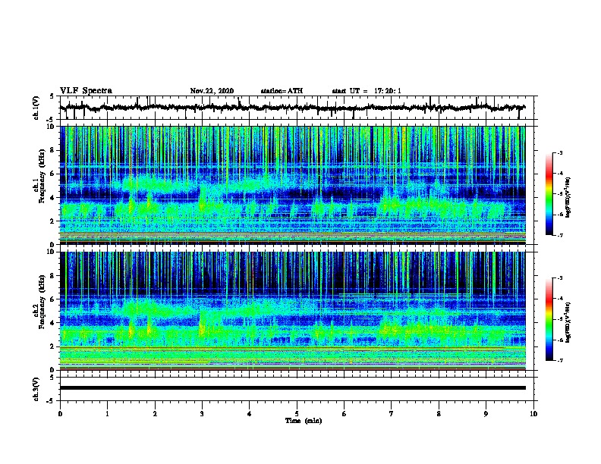Image resolution: width=601 pixels, height=464 pixels.
Task: Click the "5" minute tick on time axis
Action: pyautogui.click(x=297, y=413)
